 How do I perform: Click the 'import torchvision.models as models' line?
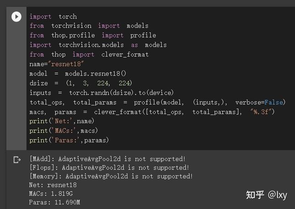98,45
